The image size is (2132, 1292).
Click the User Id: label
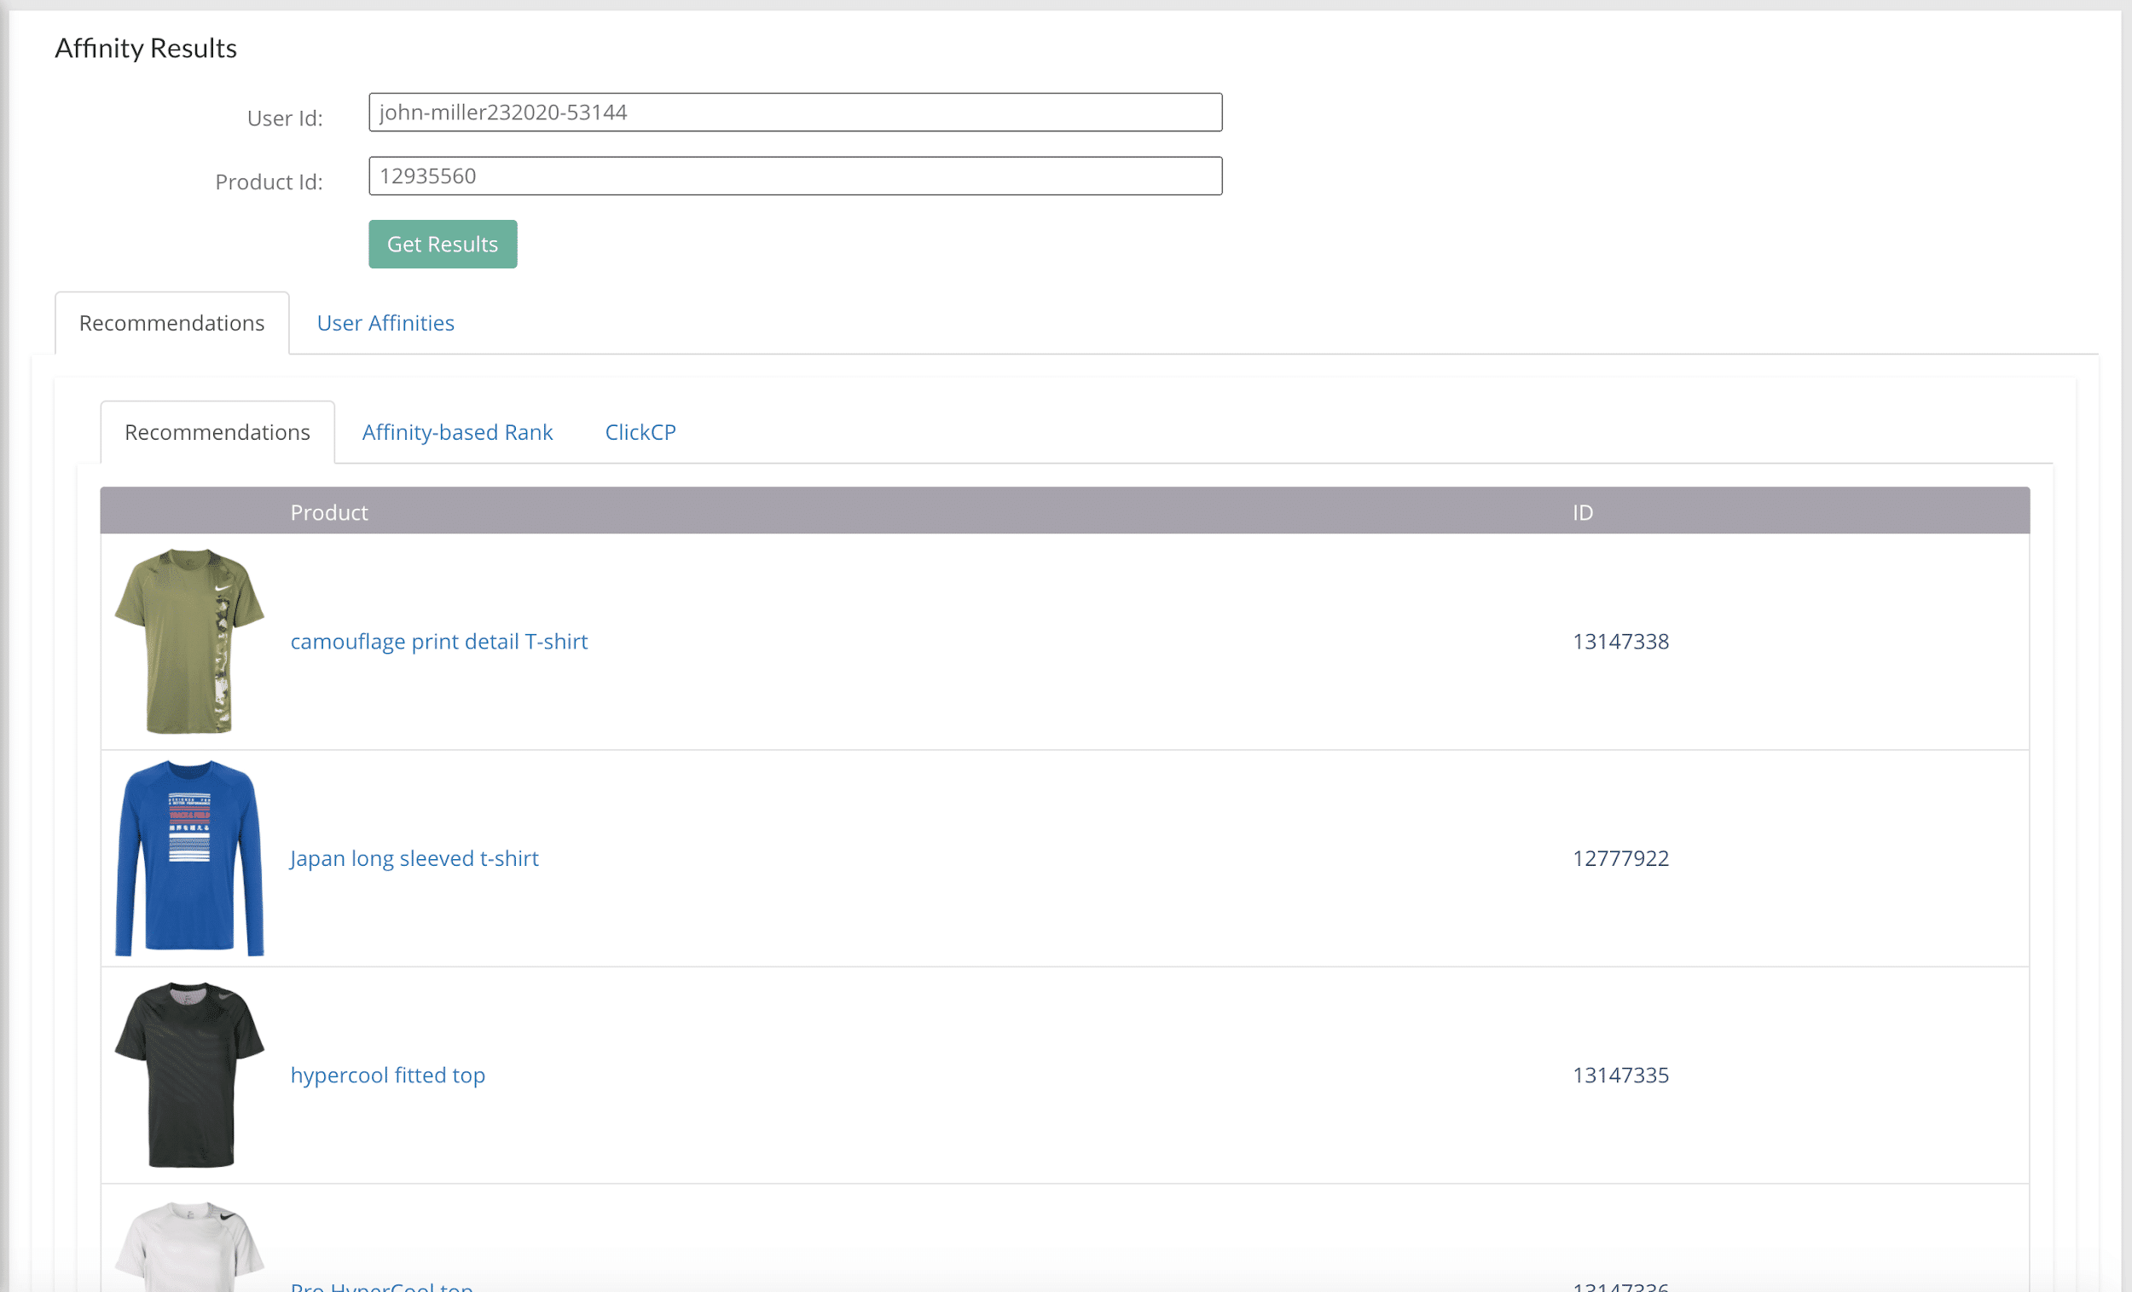coord(285,118)
